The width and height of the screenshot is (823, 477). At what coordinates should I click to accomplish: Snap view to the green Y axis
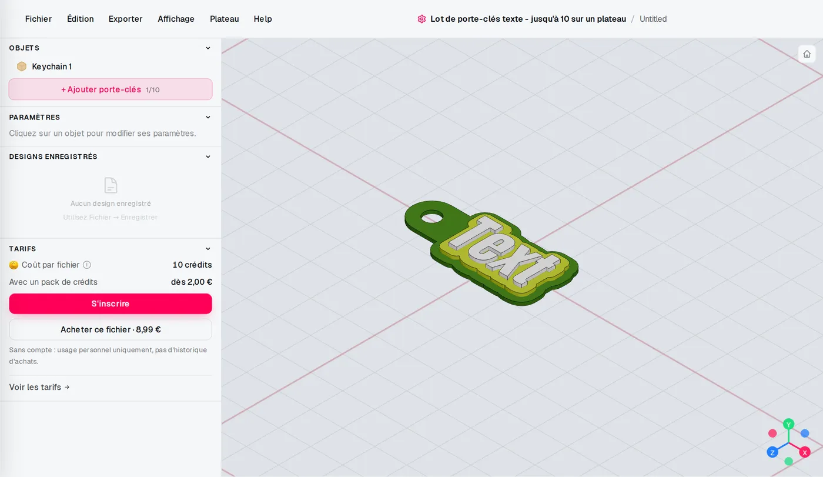[789, 424]
